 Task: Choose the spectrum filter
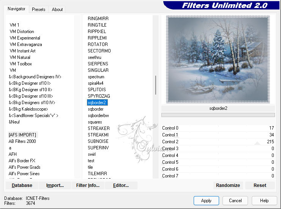(x=96, y=77)
